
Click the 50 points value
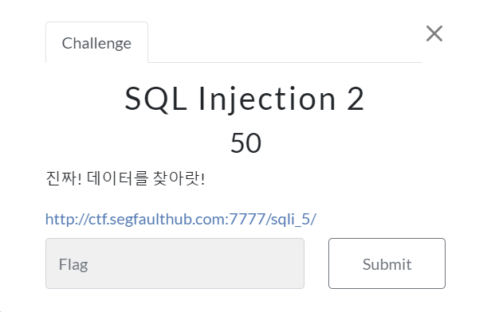(x=245, y=143)
